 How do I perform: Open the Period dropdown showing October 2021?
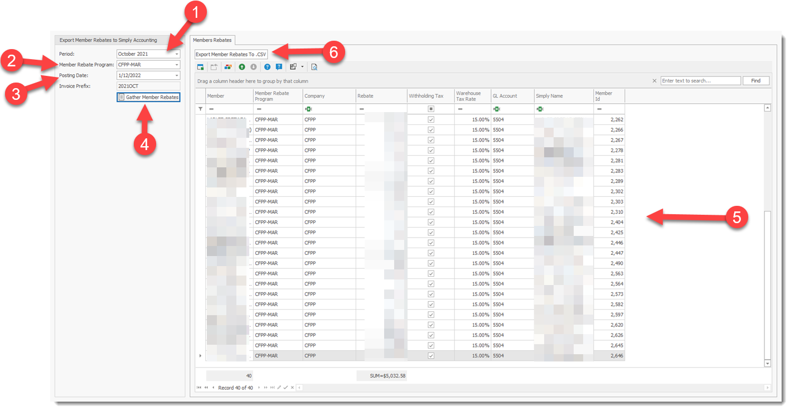pos(177,54)
